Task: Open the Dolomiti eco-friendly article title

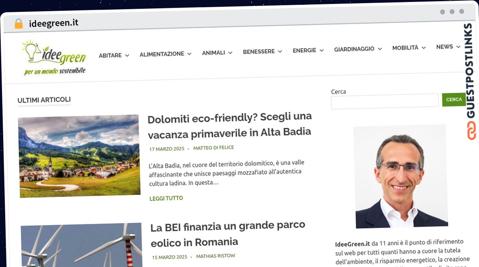Action: (230, 125)
